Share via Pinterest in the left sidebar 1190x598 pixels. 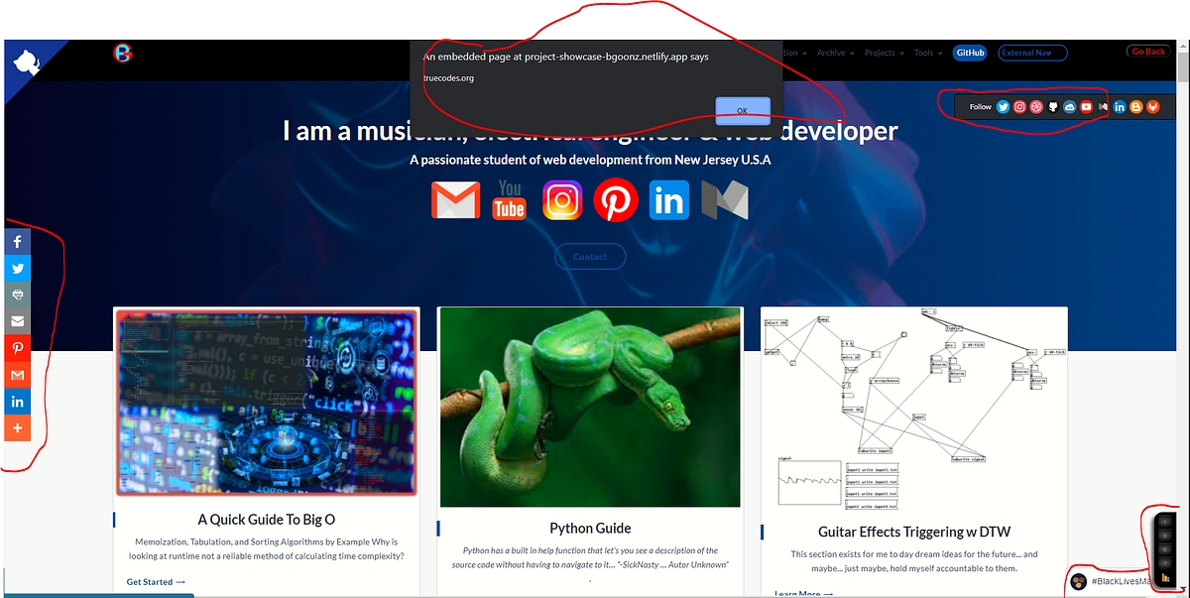pos(18,348)
